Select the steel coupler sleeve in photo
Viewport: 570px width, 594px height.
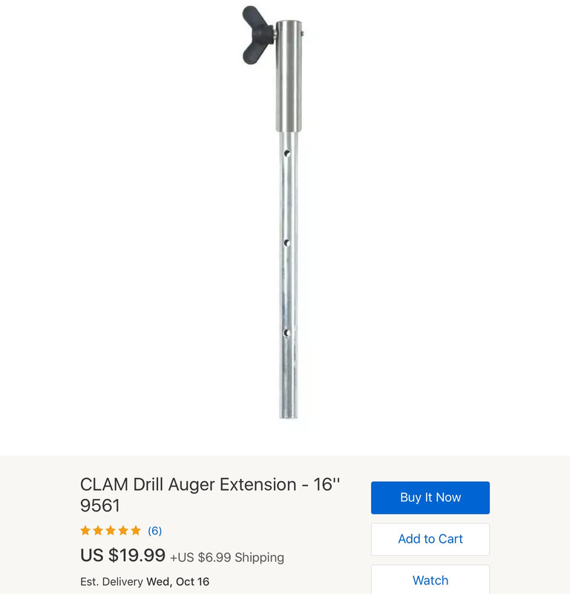(289, 76)
